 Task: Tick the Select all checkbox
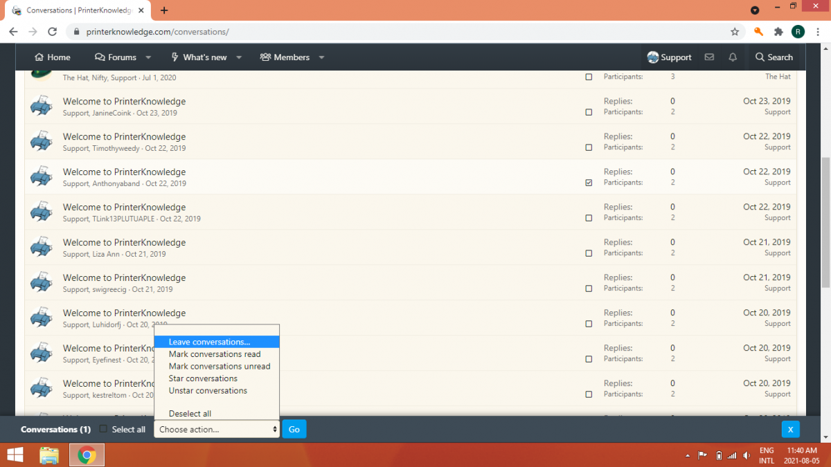pyautogui.click(x=104, y=429)
